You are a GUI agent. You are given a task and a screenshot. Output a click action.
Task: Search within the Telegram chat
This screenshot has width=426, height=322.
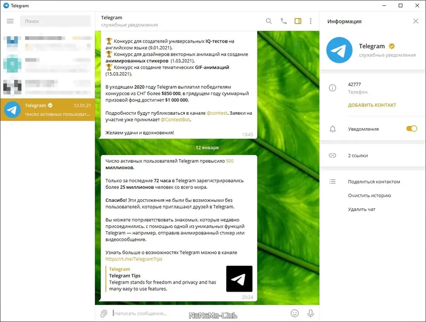point(269,21)
